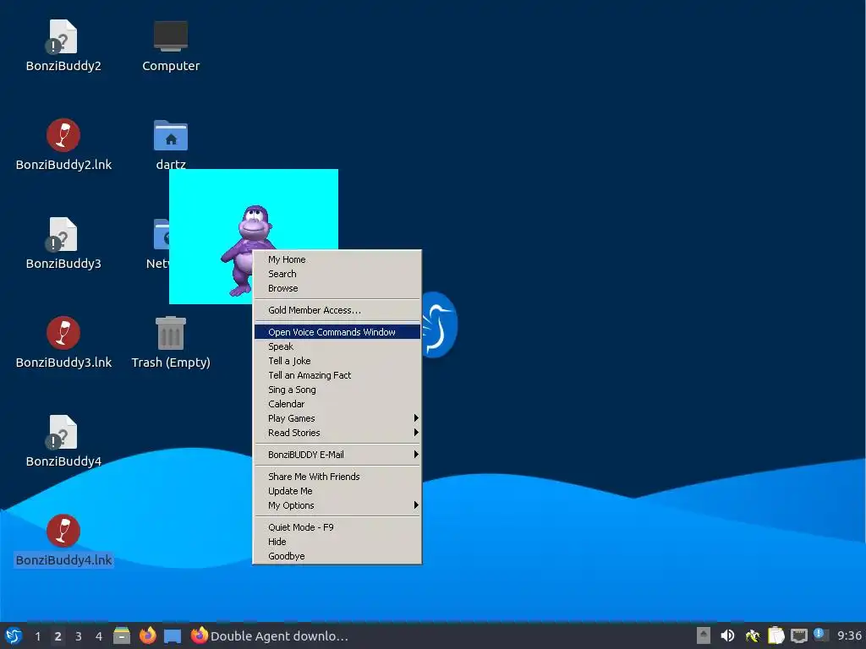Choose Tell a Joke

[337, 361]
